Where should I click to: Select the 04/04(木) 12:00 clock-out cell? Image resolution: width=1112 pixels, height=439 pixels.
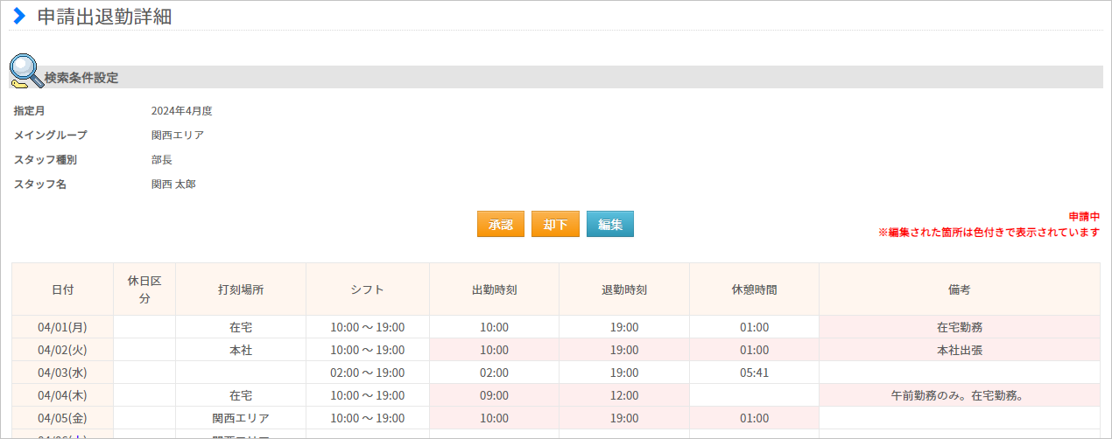[x=624, y=395]
